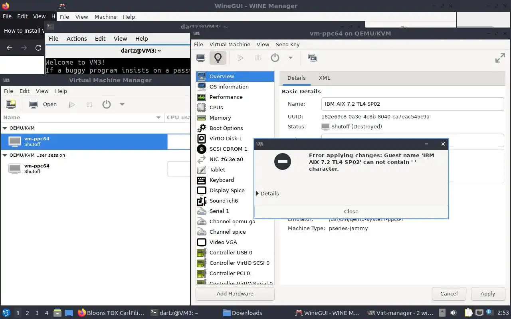Open Machine menu in WineGUI window
The image size is (511, 319).
tap(105, 17)
